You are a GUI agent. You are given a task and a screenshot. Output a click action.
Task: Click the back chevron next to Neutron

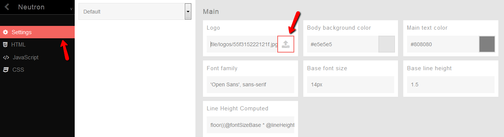coord(7,7)
